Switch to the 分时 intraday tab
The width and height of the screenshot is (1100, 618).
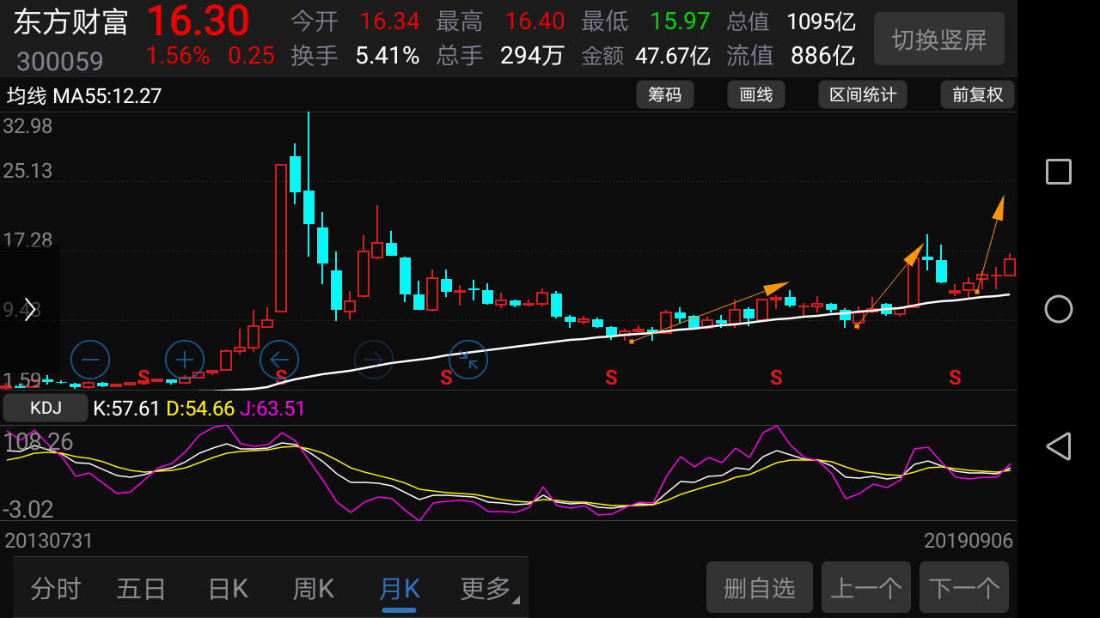coord(55,588)
